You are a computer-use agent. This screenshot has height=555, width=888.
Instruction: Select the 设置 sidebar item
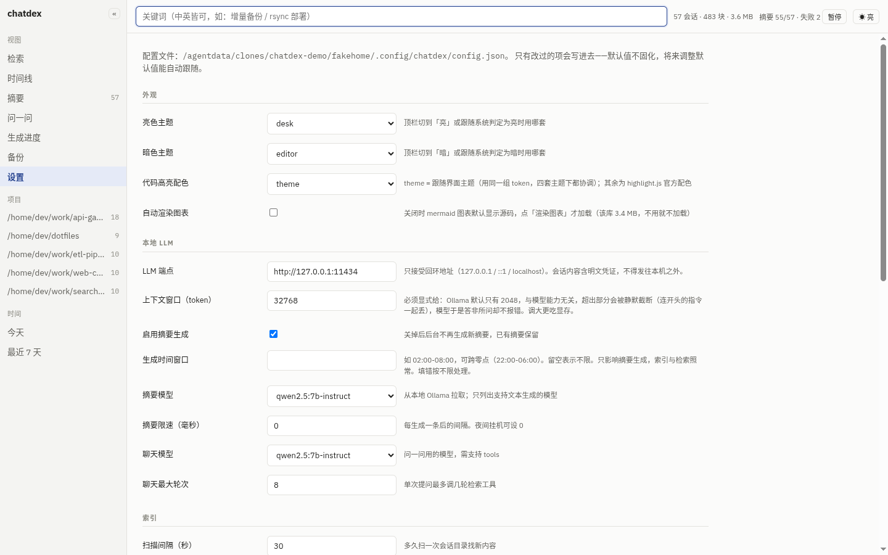[x=63, y=177]
